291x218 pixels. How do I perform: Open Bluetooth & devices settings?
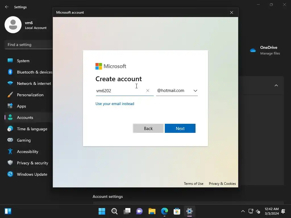click(x=29, y=72)
